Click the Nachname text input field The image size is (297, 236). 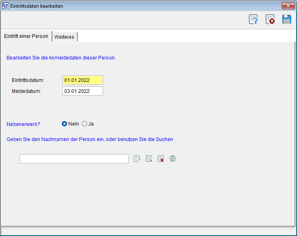click(74, 159)
